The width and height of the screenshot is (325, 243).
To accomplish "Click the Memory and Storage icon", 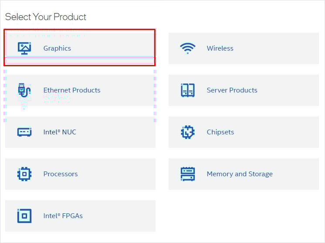I will (188, 174).
